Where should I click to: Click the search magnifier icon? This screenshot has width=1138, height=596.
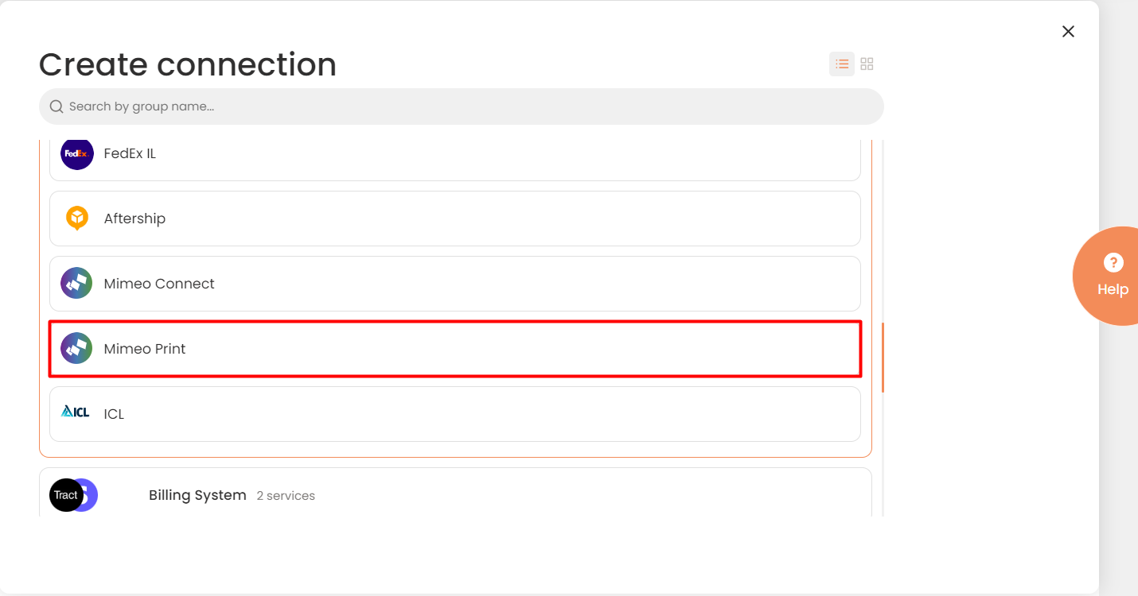click(57, 106)
